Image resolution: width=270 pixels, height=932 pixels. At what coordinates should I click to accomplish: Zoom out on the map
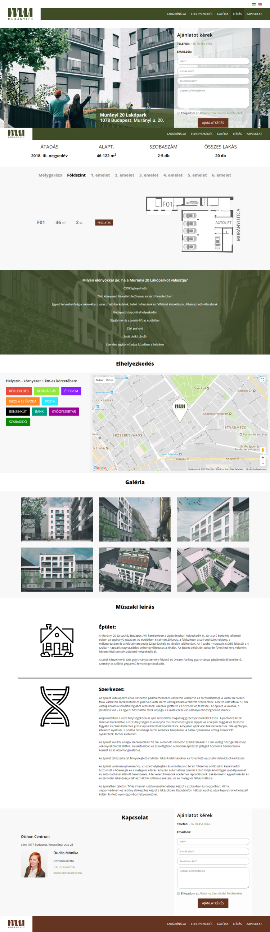coord(263,463)
